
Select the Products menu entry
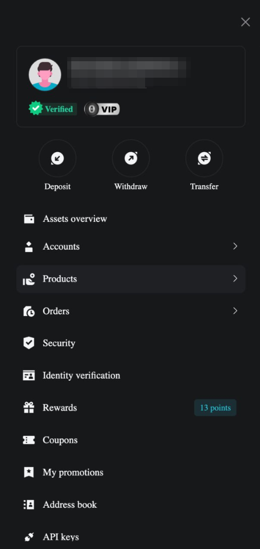131,279
